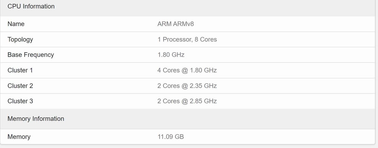Click the Memory Information section header

pos(36,119)
